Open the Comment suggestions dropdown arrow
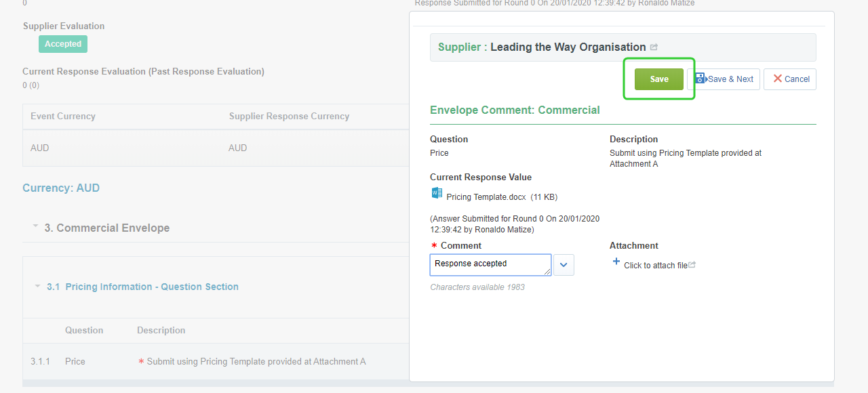 (564, 265)
